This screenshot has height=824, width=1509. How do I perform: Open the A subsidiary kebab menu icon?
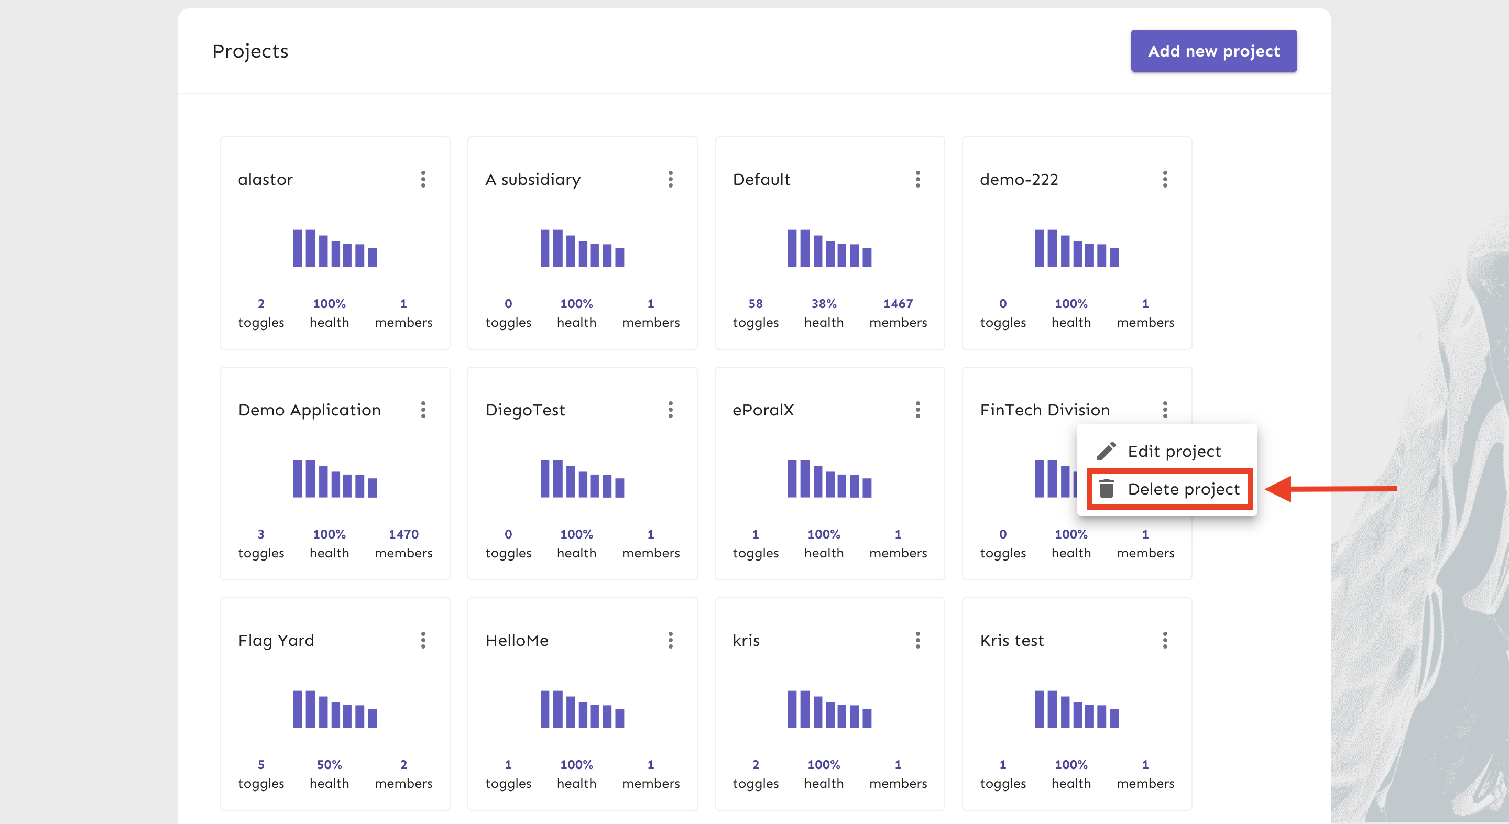(x=670, y=179)
